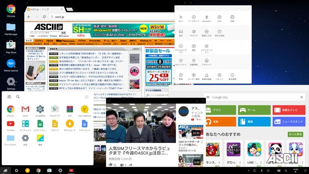Open デフォルトアプリ in the Settings window
This screenshot has height=174, width=309.
pos(181,49)
